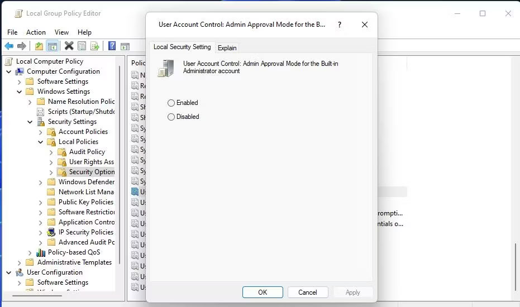Select IP Security Policies in the tree

pyautogui.click(x=86, y=232)
